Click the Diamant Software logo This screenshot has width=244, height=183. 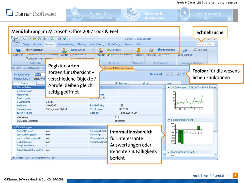tap(31, 13)
